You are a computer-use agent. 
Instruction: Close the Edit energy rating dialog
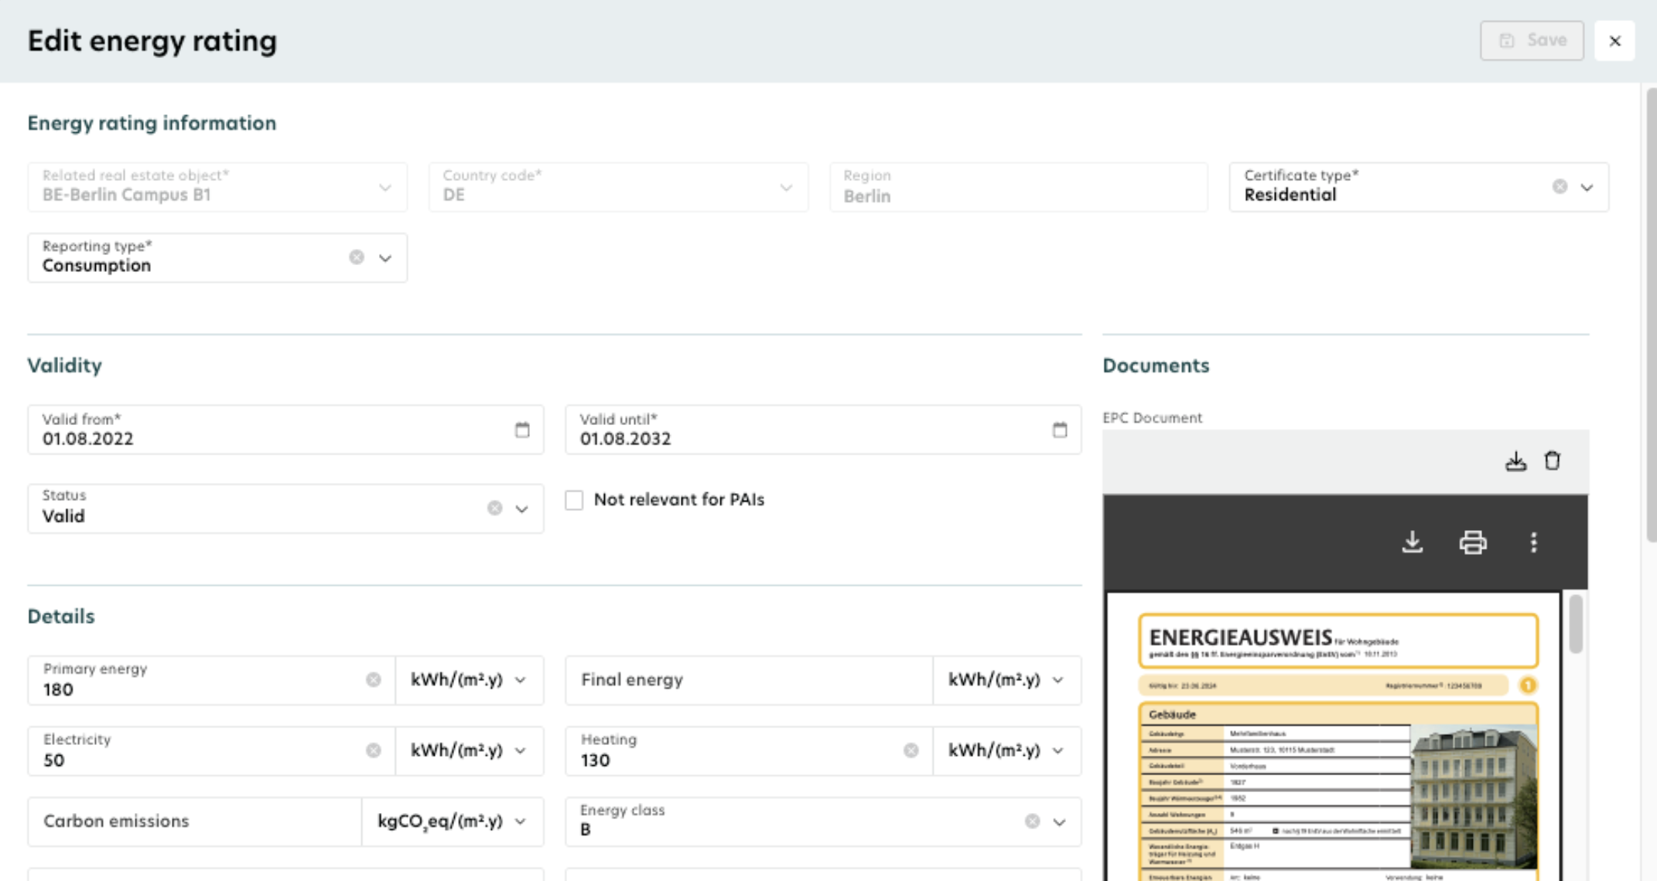tap(1614, 41)
